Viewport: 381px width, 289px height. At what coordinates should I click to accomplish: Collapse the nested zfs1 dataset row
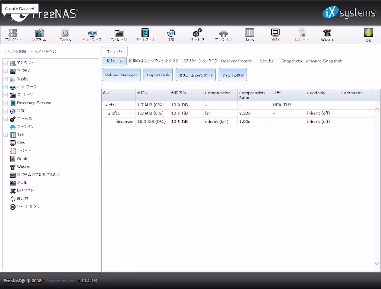point(109,114)
